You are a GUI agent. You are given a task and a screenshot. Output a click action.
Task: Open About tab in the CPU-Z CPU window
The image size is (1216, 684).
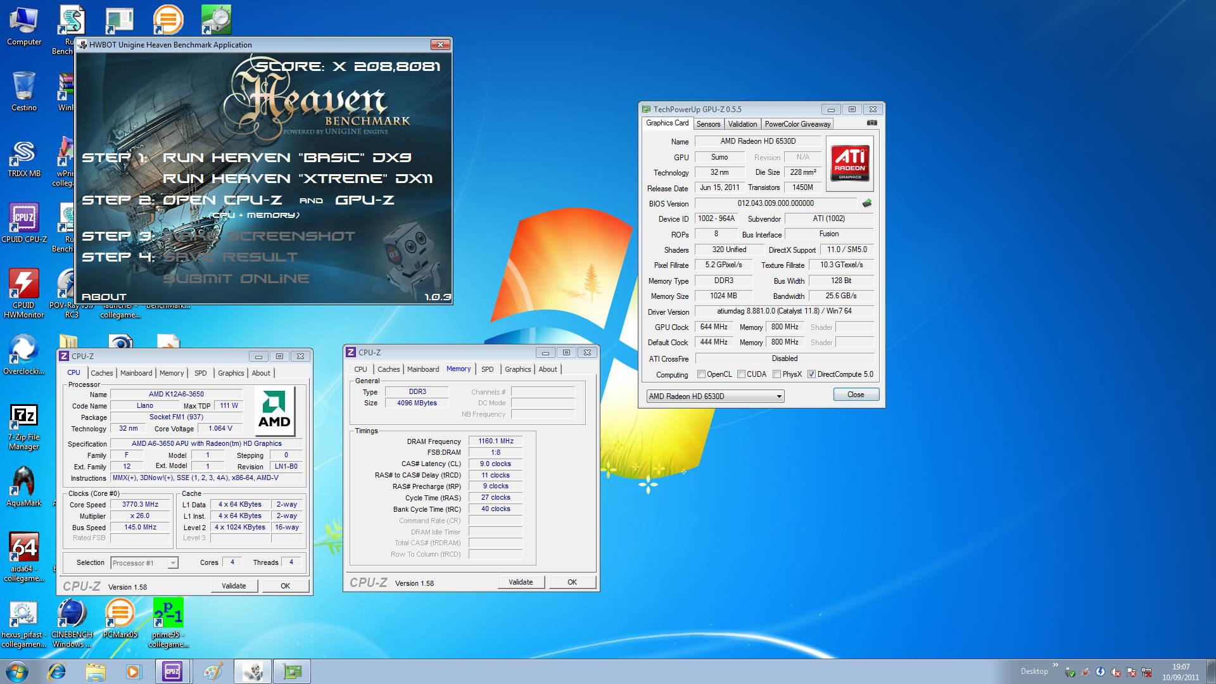261,373
